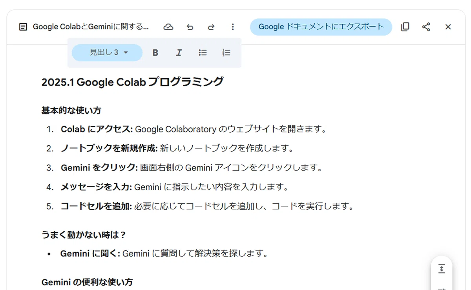
Task: Click the cloud saved status icon
Action: [168, 27]
